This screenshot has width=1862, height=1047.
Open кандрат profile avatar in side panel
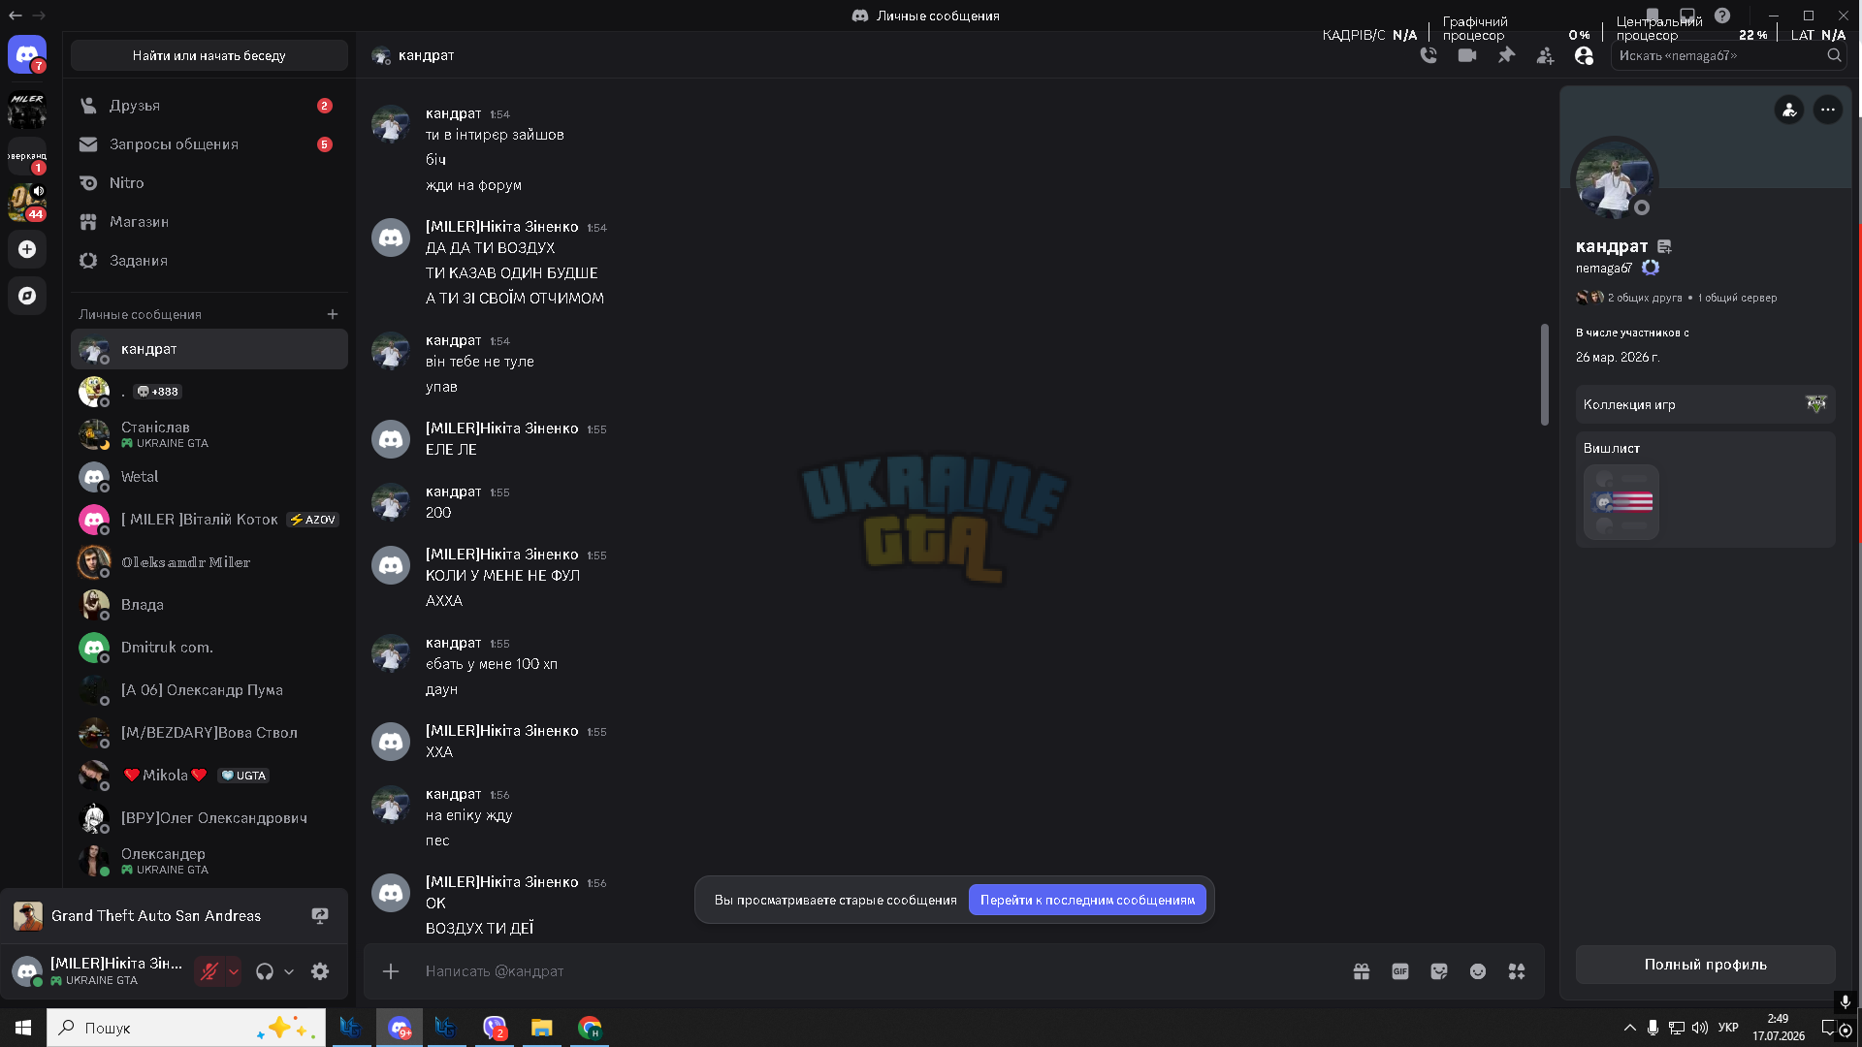(x=1614, y=180)
